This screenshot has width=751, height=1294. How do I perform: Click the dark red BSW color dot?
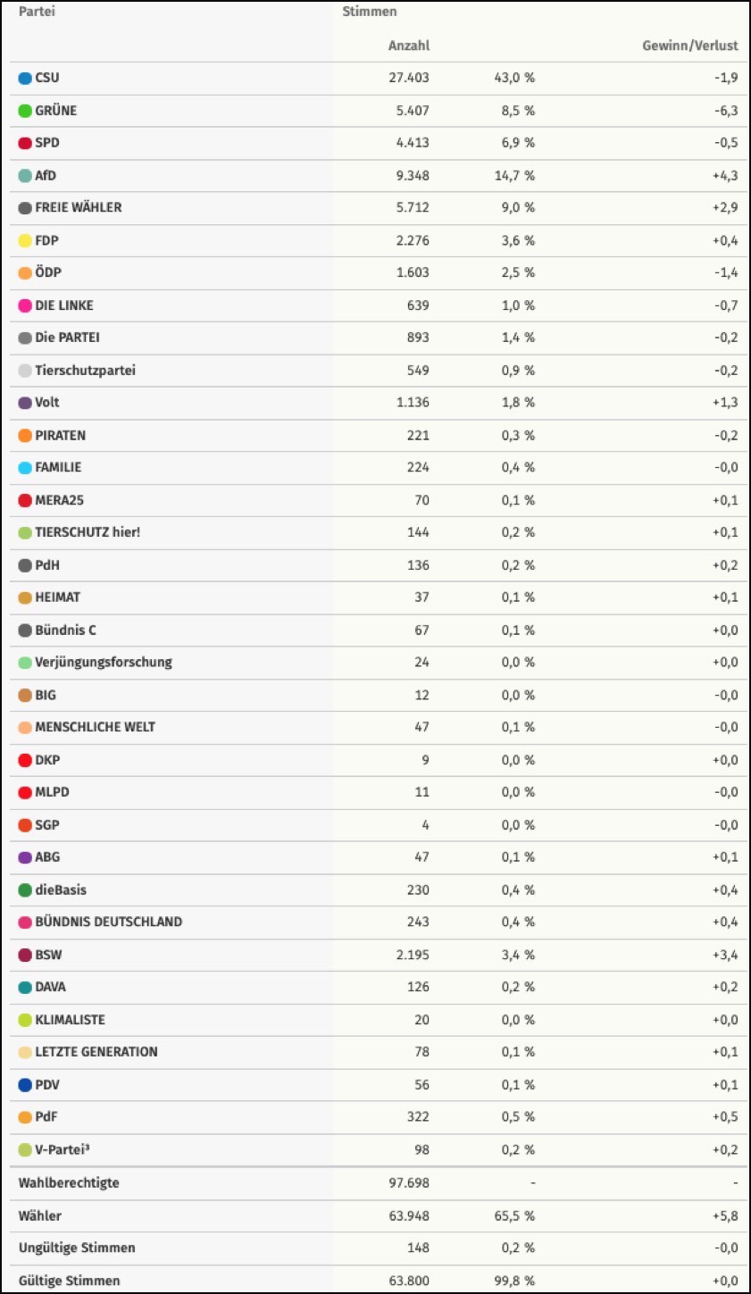[25, 955]
